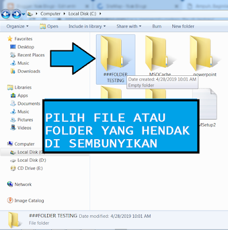Click the Computer icon in sidebar
Screen dimensions: 228x230
pos(10,144)
